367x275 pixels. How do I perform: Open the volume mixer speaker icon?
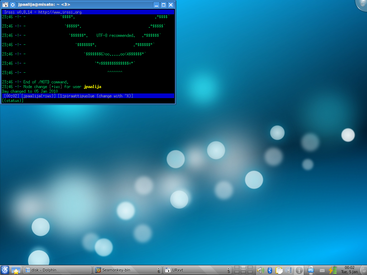coord(261,270)
